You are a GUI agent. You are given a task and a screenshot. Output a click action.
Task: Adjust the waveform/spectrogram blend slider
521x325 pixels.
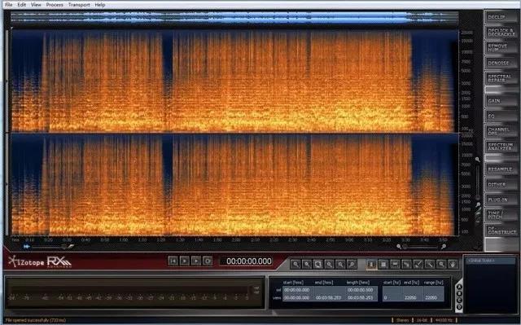(50, 247)
